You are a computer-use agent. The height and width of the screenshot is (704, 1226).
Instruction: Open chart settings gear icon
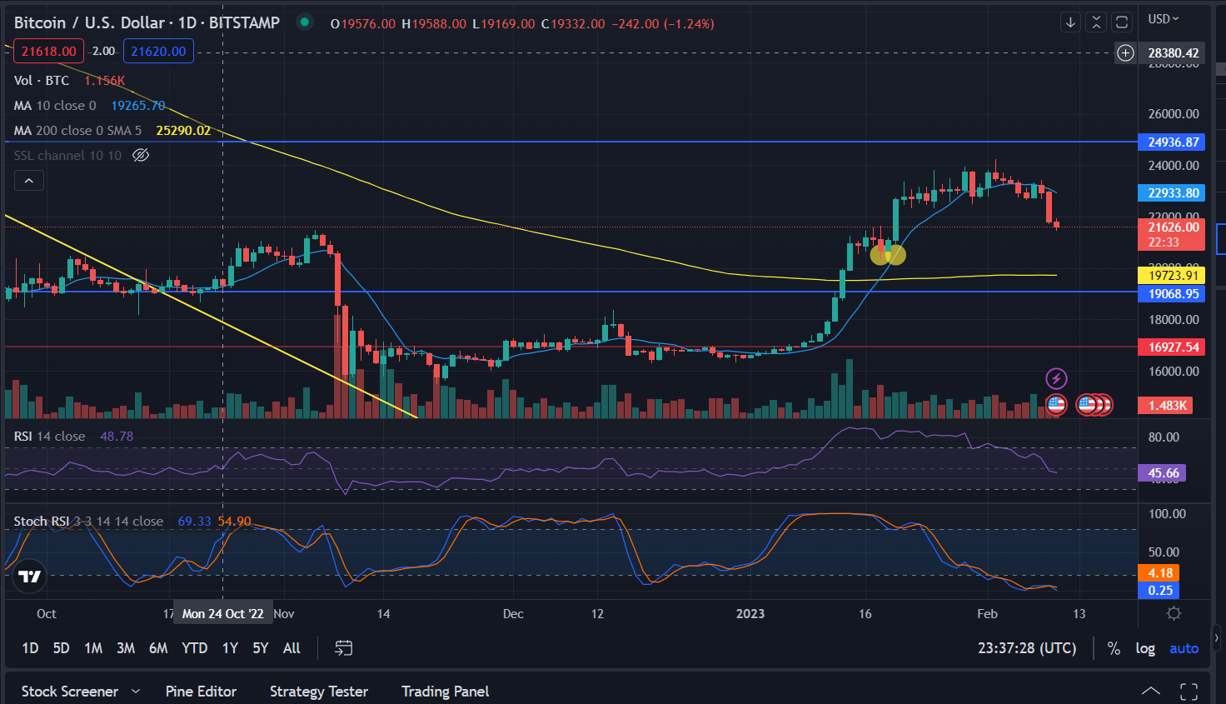coord(1174,614)
